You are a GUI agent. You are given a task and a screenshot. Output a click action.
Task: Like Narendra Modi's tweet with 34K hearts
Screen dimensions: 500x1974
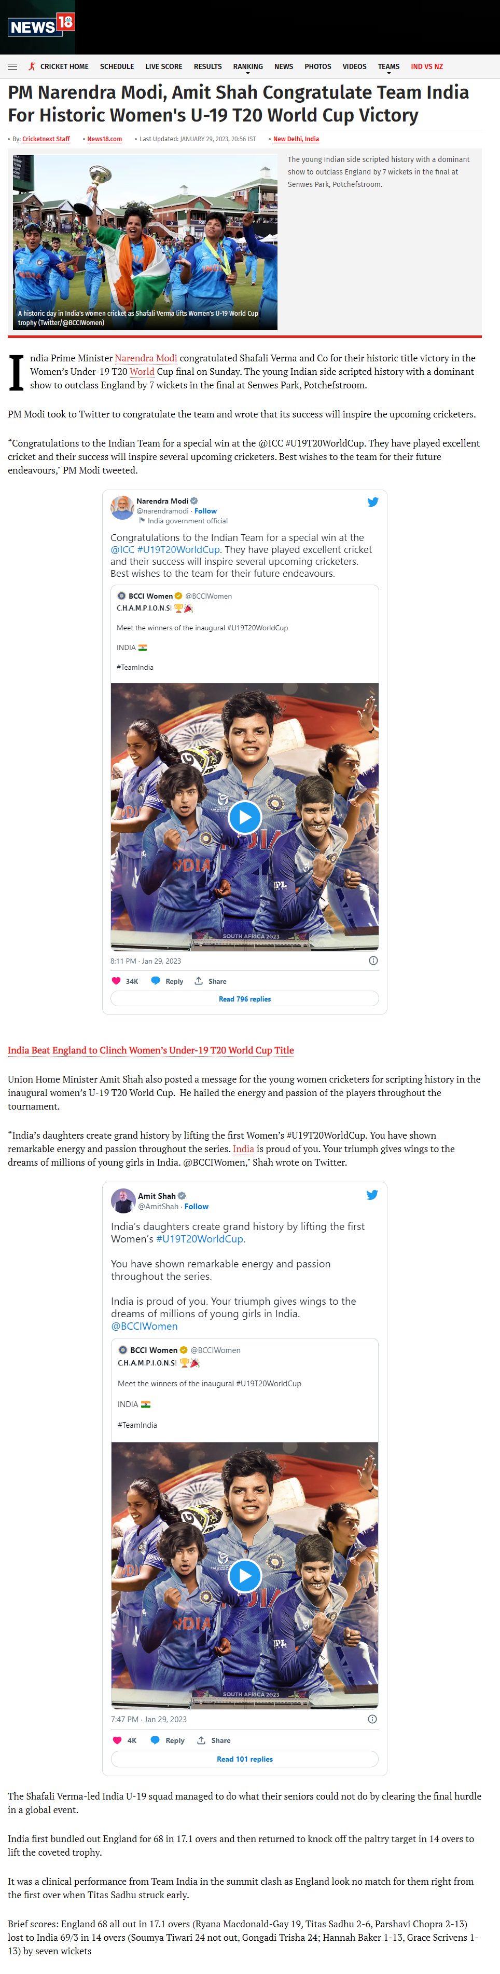[116, 981]
